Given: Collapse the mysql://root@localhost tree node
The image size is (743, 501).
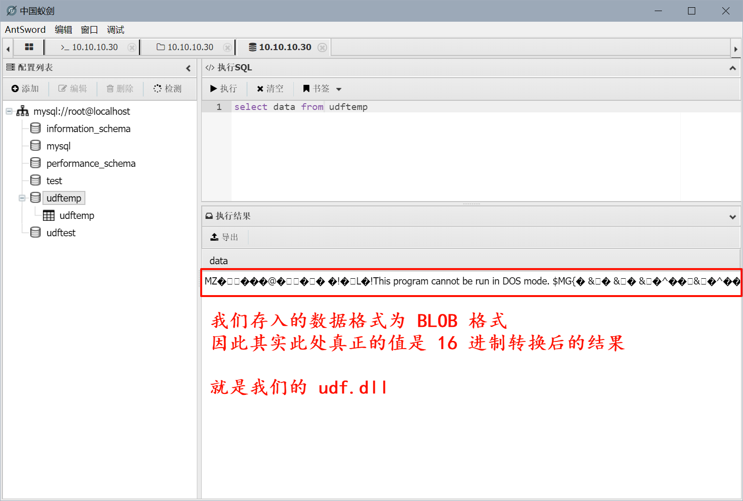Looking at the screenshot, I should (9, 111).
